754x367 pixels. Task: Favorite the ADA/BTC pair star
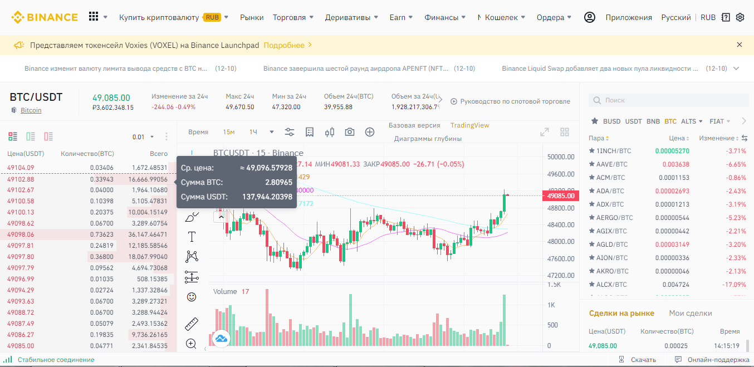(x=592, y=191)
